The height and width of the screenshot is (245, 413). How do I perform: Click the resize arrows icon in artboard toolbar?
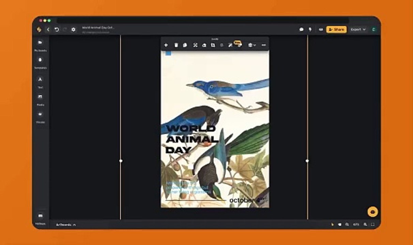[195, 45]
